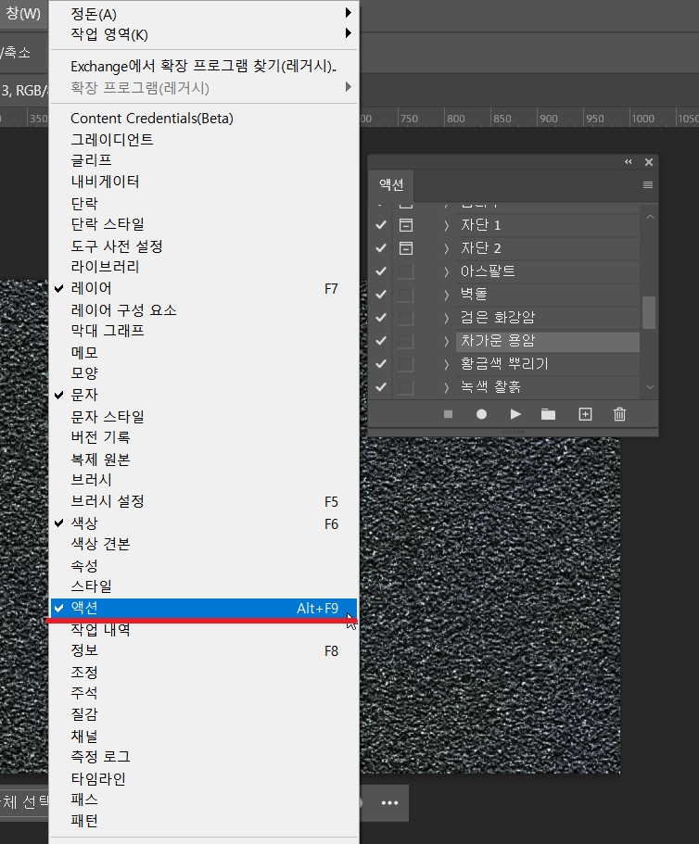Toggle checkmark for 황금색 뿌리기 action
This screenshot has height=844, width=699.
coord(381,364)
